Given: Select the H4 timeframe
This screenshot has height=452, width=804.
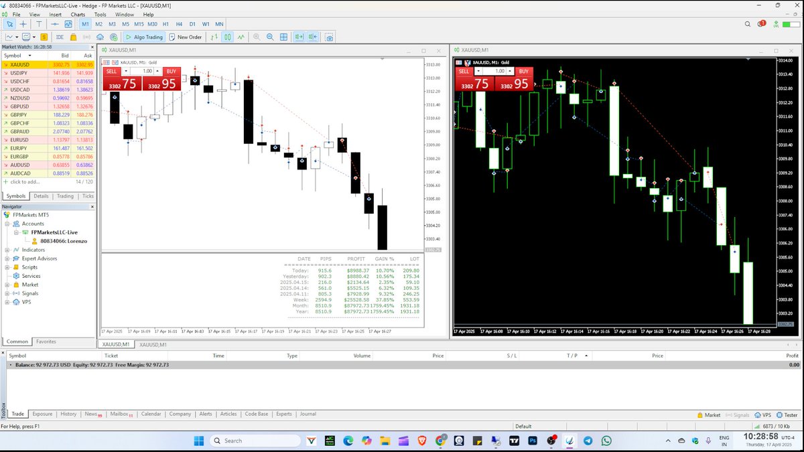Looking at the screenshot, I should click(x=179, y=24).
